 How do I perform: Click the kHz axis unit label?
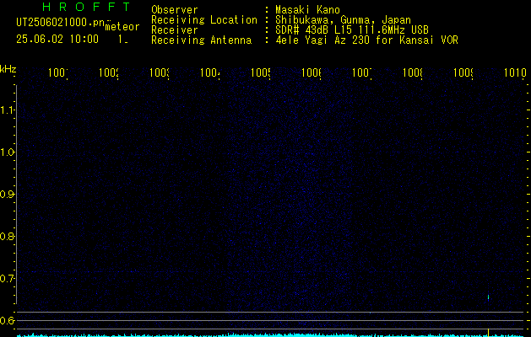(x=8, y=69)
